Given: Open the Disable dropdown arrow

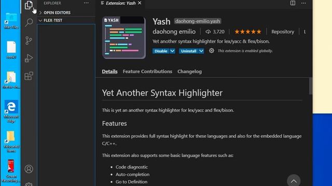Looking at the screenshot, I should click(x=172, y=51).
